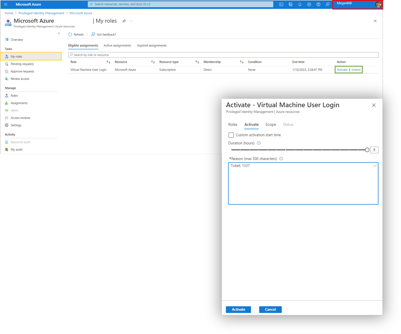The width and height of the screenshot is (401, 334).
Task: Pin the My roles blade
Action: coord(124,21)
